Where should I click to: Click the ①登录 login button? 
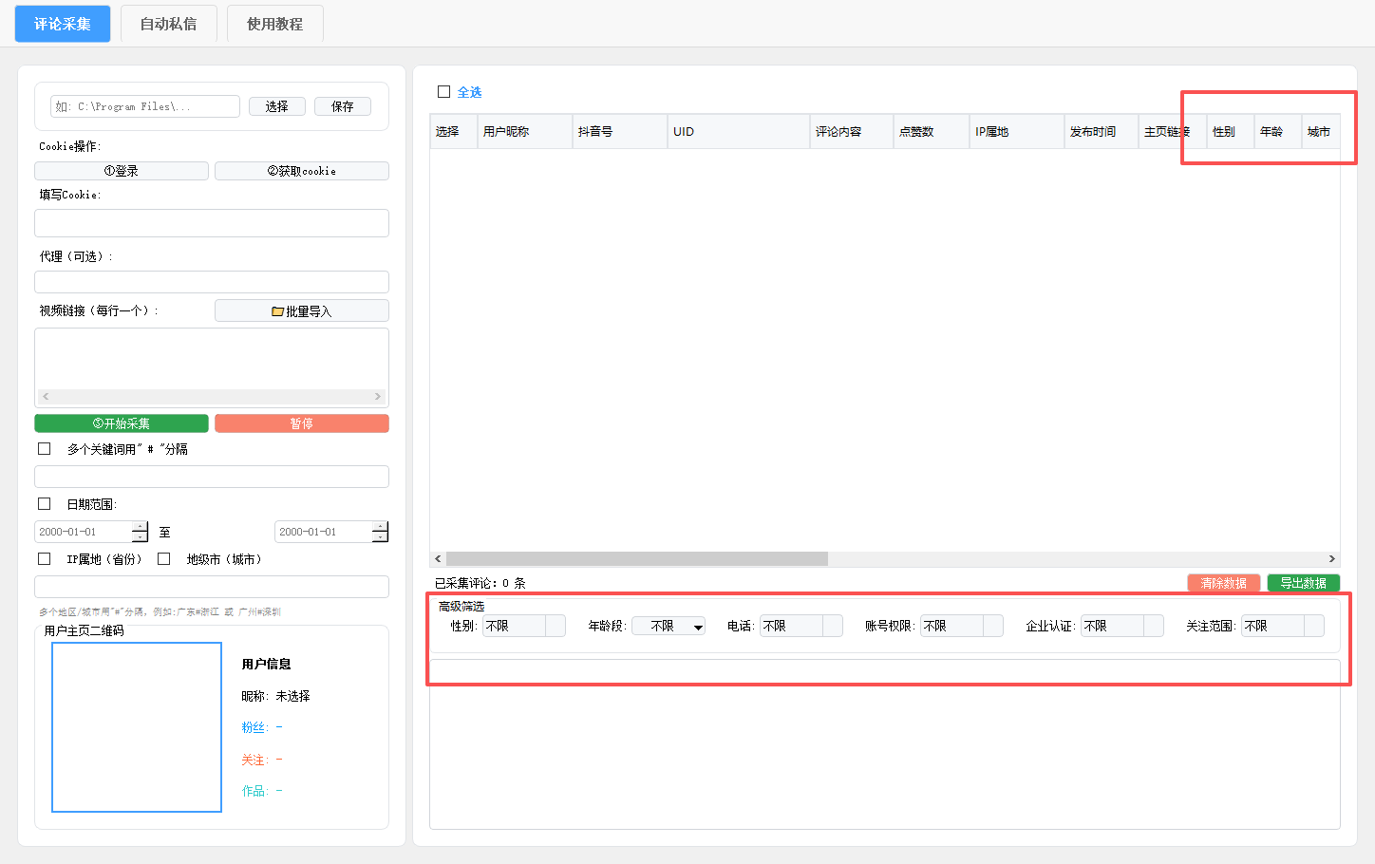point(122,171)
